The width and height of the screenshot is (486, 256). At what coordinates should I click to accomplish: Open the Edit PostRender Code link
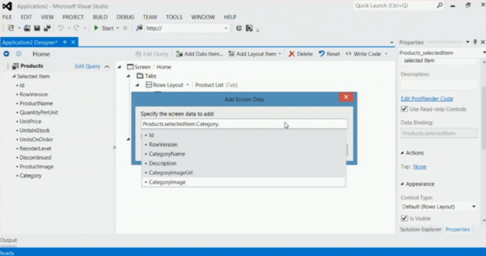coord(427,99)
